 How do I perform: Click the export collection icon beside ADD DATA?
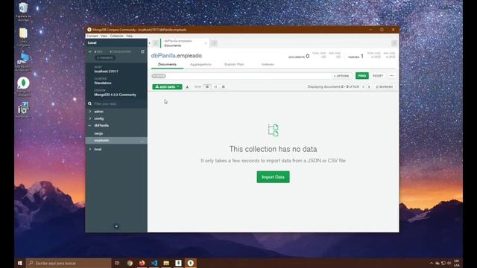click(x=187, y=87)
